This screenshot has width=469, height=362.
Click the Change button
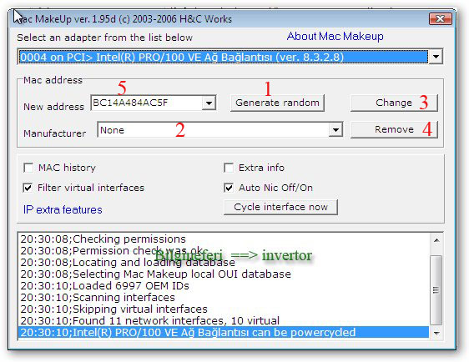[394, 103]
